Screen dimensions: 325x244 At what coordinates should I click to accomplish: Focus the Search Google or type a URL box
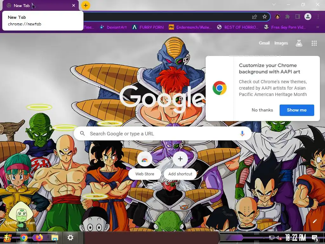coord(163,134)
